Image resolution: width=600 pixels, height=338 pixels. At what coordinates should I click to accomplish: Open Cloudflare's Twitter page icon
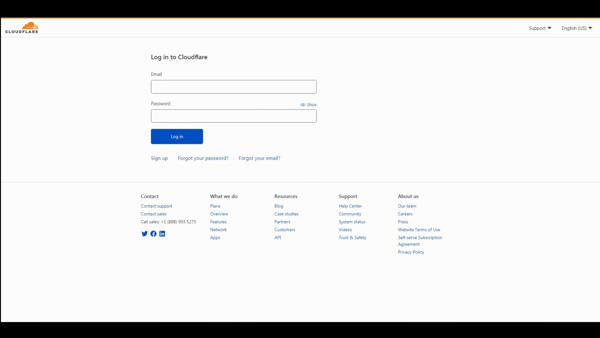coord(144,234)
